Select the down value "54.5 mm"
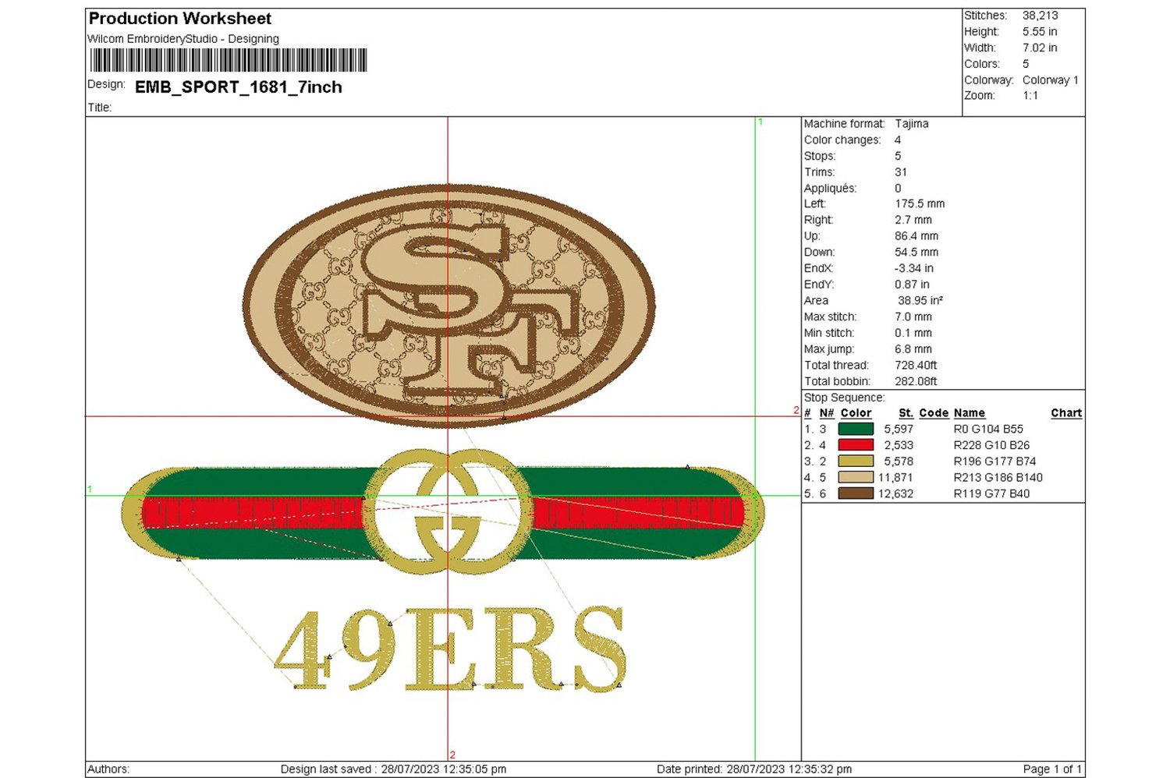This screenshot has height=778, width=1170. [916, 253]
